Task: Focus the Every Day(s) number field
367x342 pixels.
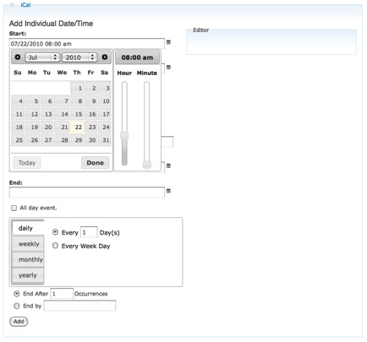Action: (89, 232)
